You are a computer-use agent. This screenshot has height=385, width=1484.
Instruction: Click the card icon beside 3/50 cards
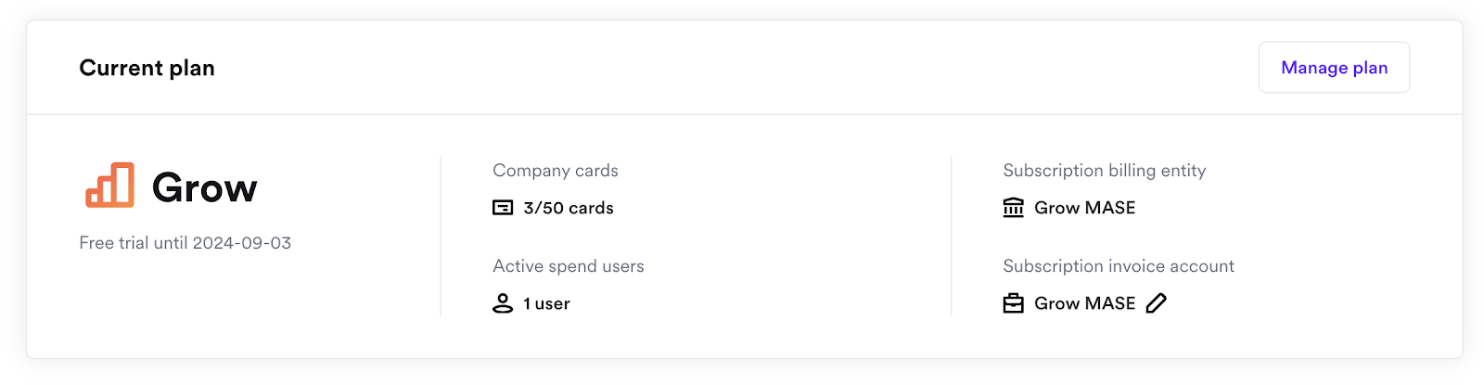click(503, 208)
